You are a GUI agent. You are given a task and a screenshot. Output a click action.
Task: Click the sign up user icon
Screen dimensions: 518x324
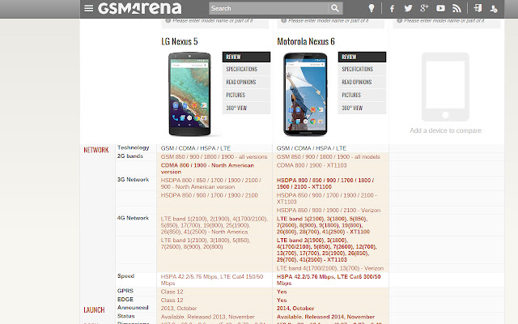(x=494, y=9)
